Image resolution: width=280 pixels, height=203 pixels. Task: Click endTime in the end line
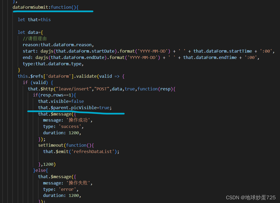click(x=228, y=57)
